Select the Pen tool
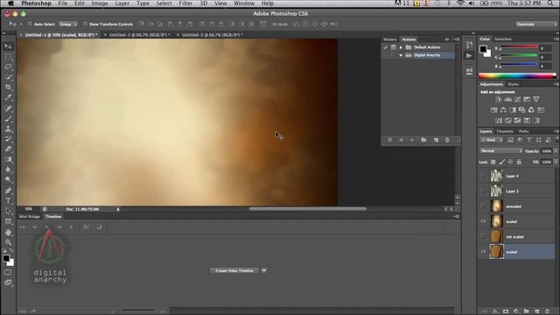Image resolution: width=560 pixels, height=315 pixels. [8, 191]
